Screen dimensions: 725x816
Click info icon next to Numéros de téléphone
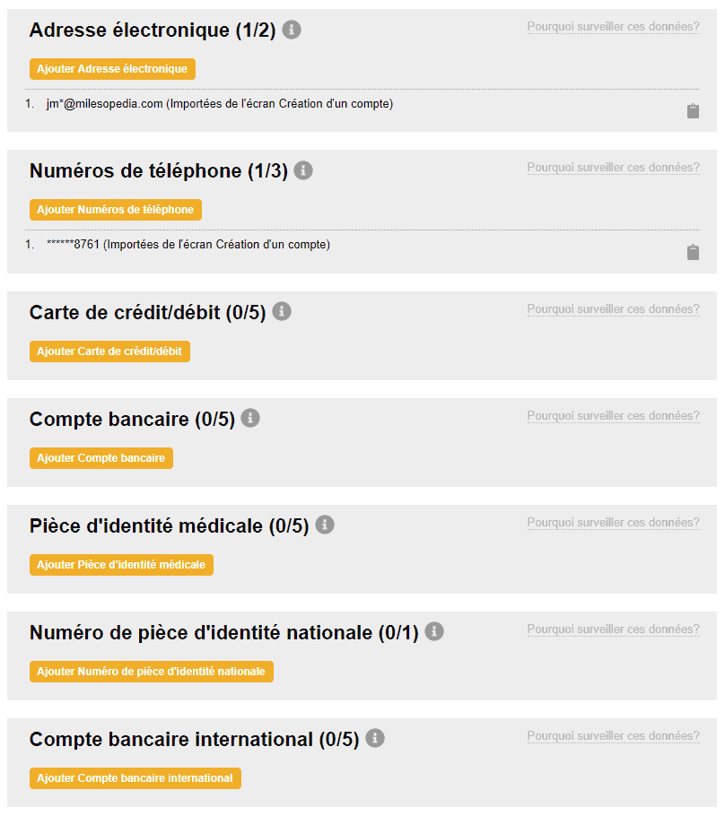[x=303, y=170]
